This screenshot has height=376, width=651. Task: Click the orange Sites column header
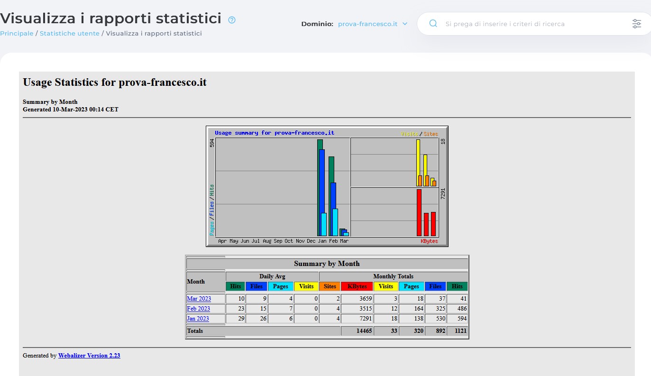tap(330, 286)
